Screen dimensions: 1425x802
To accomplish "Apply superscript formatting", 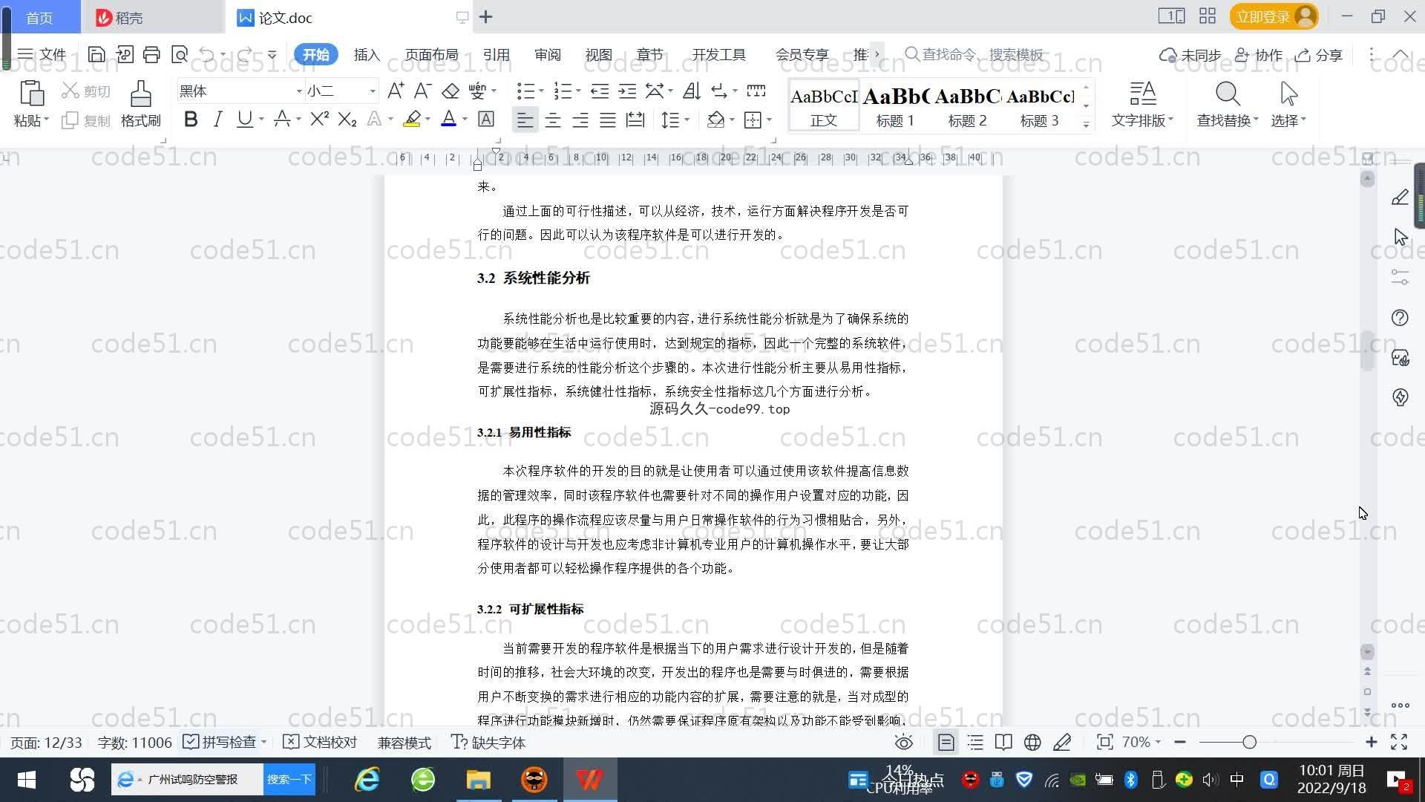I will pos(319,119).
